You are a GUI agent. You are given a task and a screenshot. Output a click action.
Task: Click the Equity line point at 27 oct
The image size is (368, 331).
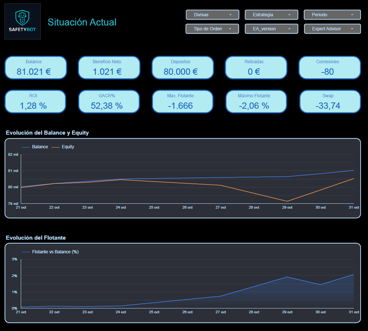click(221, 185)
